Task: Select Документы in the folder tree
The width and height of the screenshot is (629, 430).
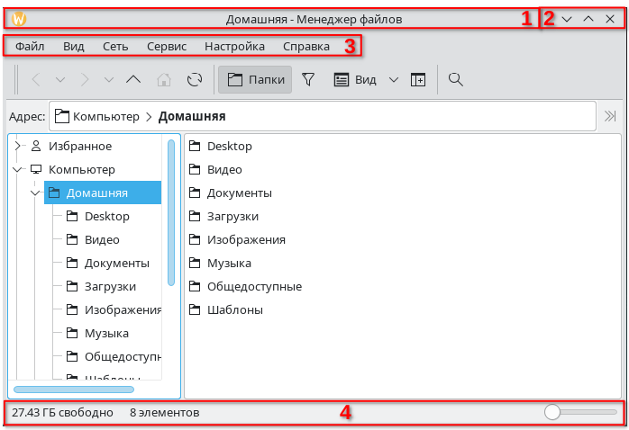Action: [x=116, y=264]
